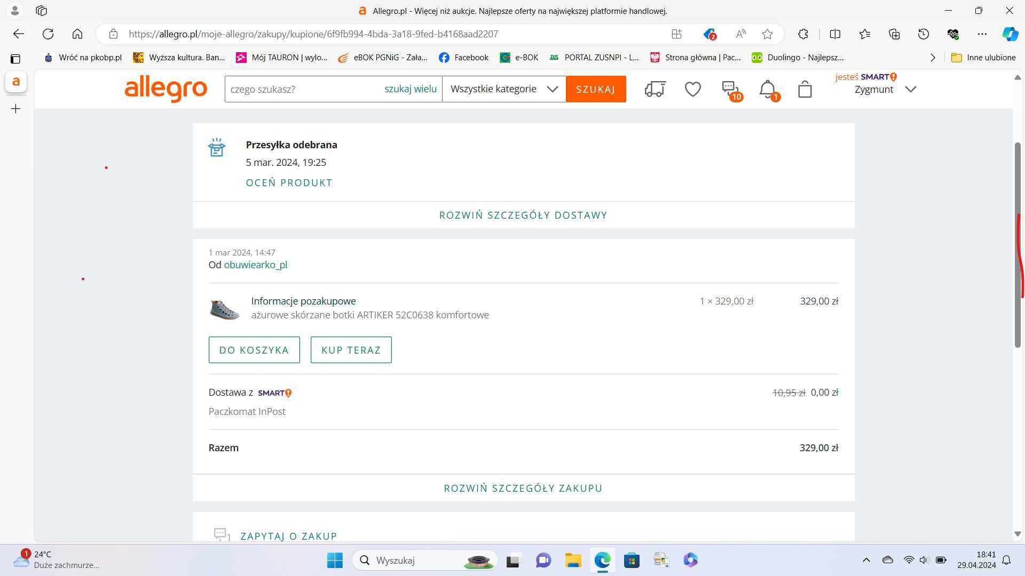Open the vertical tabs icon

(x=15, y=59)
